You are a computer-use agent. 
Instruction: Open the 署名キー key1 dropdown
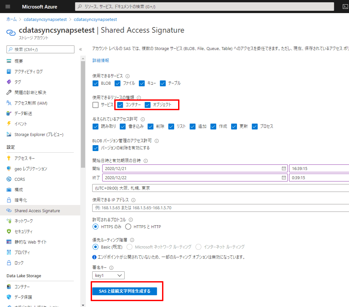pos(108,275)
